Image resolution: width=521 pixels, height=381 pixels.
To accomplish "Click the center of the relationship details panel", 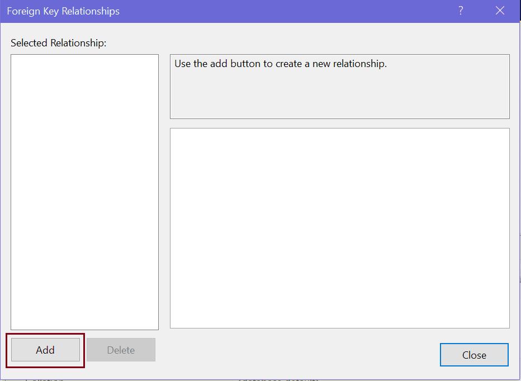I will pyautogui.click(x=339, y=229).
